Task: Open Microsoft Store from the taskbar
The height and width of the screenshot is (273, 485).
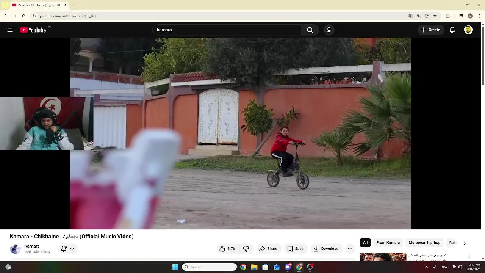Action: (x=265, y=267)
